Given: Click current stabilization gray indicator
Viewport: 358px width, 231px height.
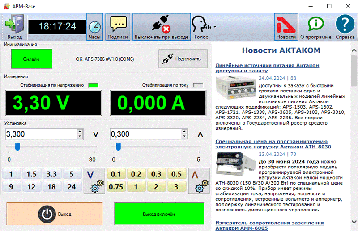Looking at the screenshot, I should (198, 85).
